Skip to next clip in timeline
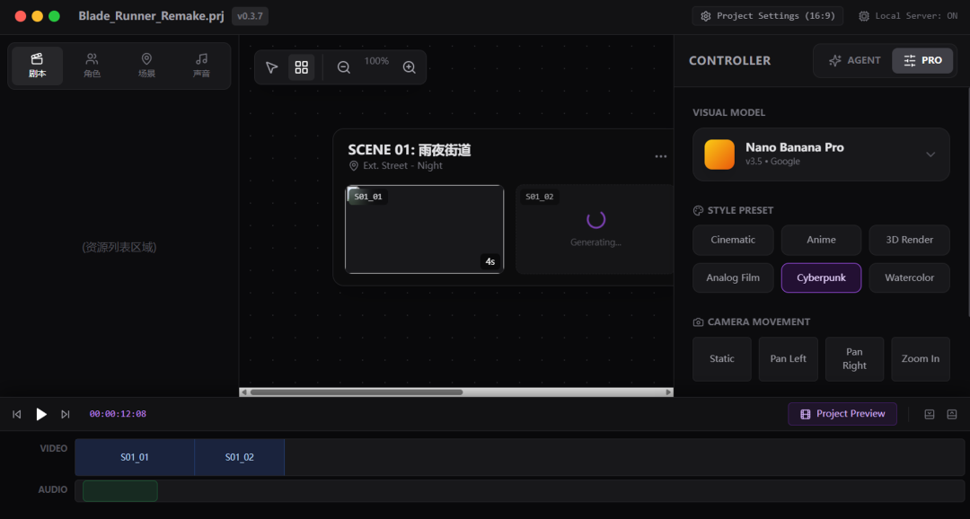970x519 pixels. [x=66, y=414]
